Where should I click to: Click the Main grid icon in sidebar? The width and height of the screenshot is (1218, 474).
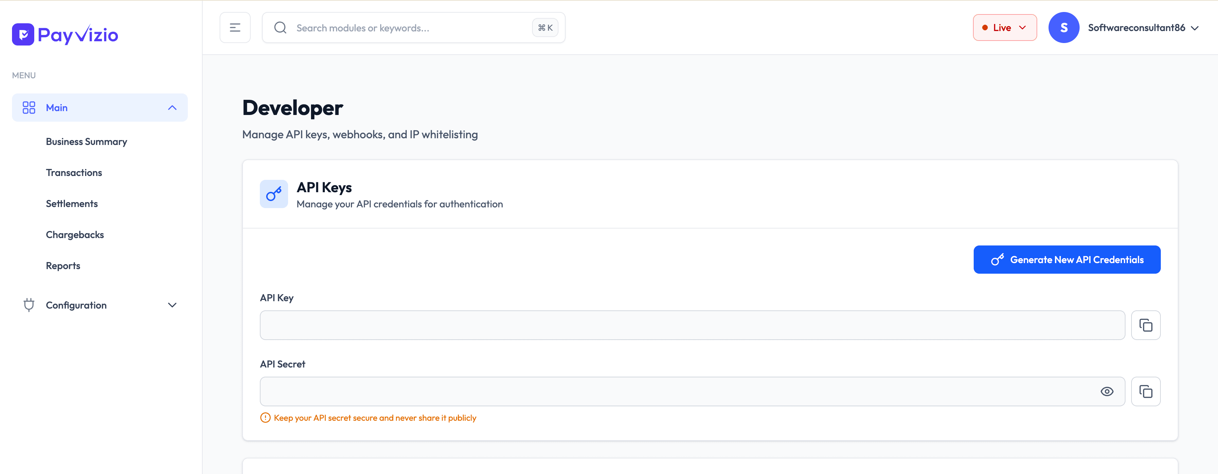(29, 108)
